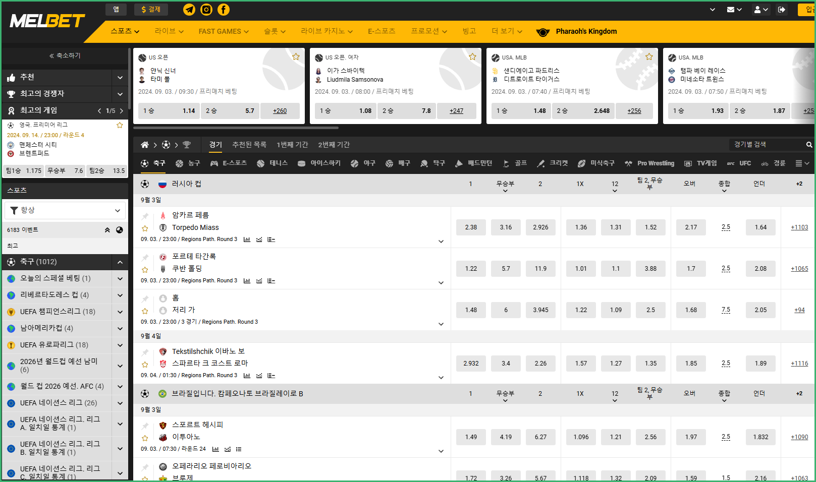The width and height of the screenshot is (816, 482).
Task: Open the more sports list menu
Action: 802,163
